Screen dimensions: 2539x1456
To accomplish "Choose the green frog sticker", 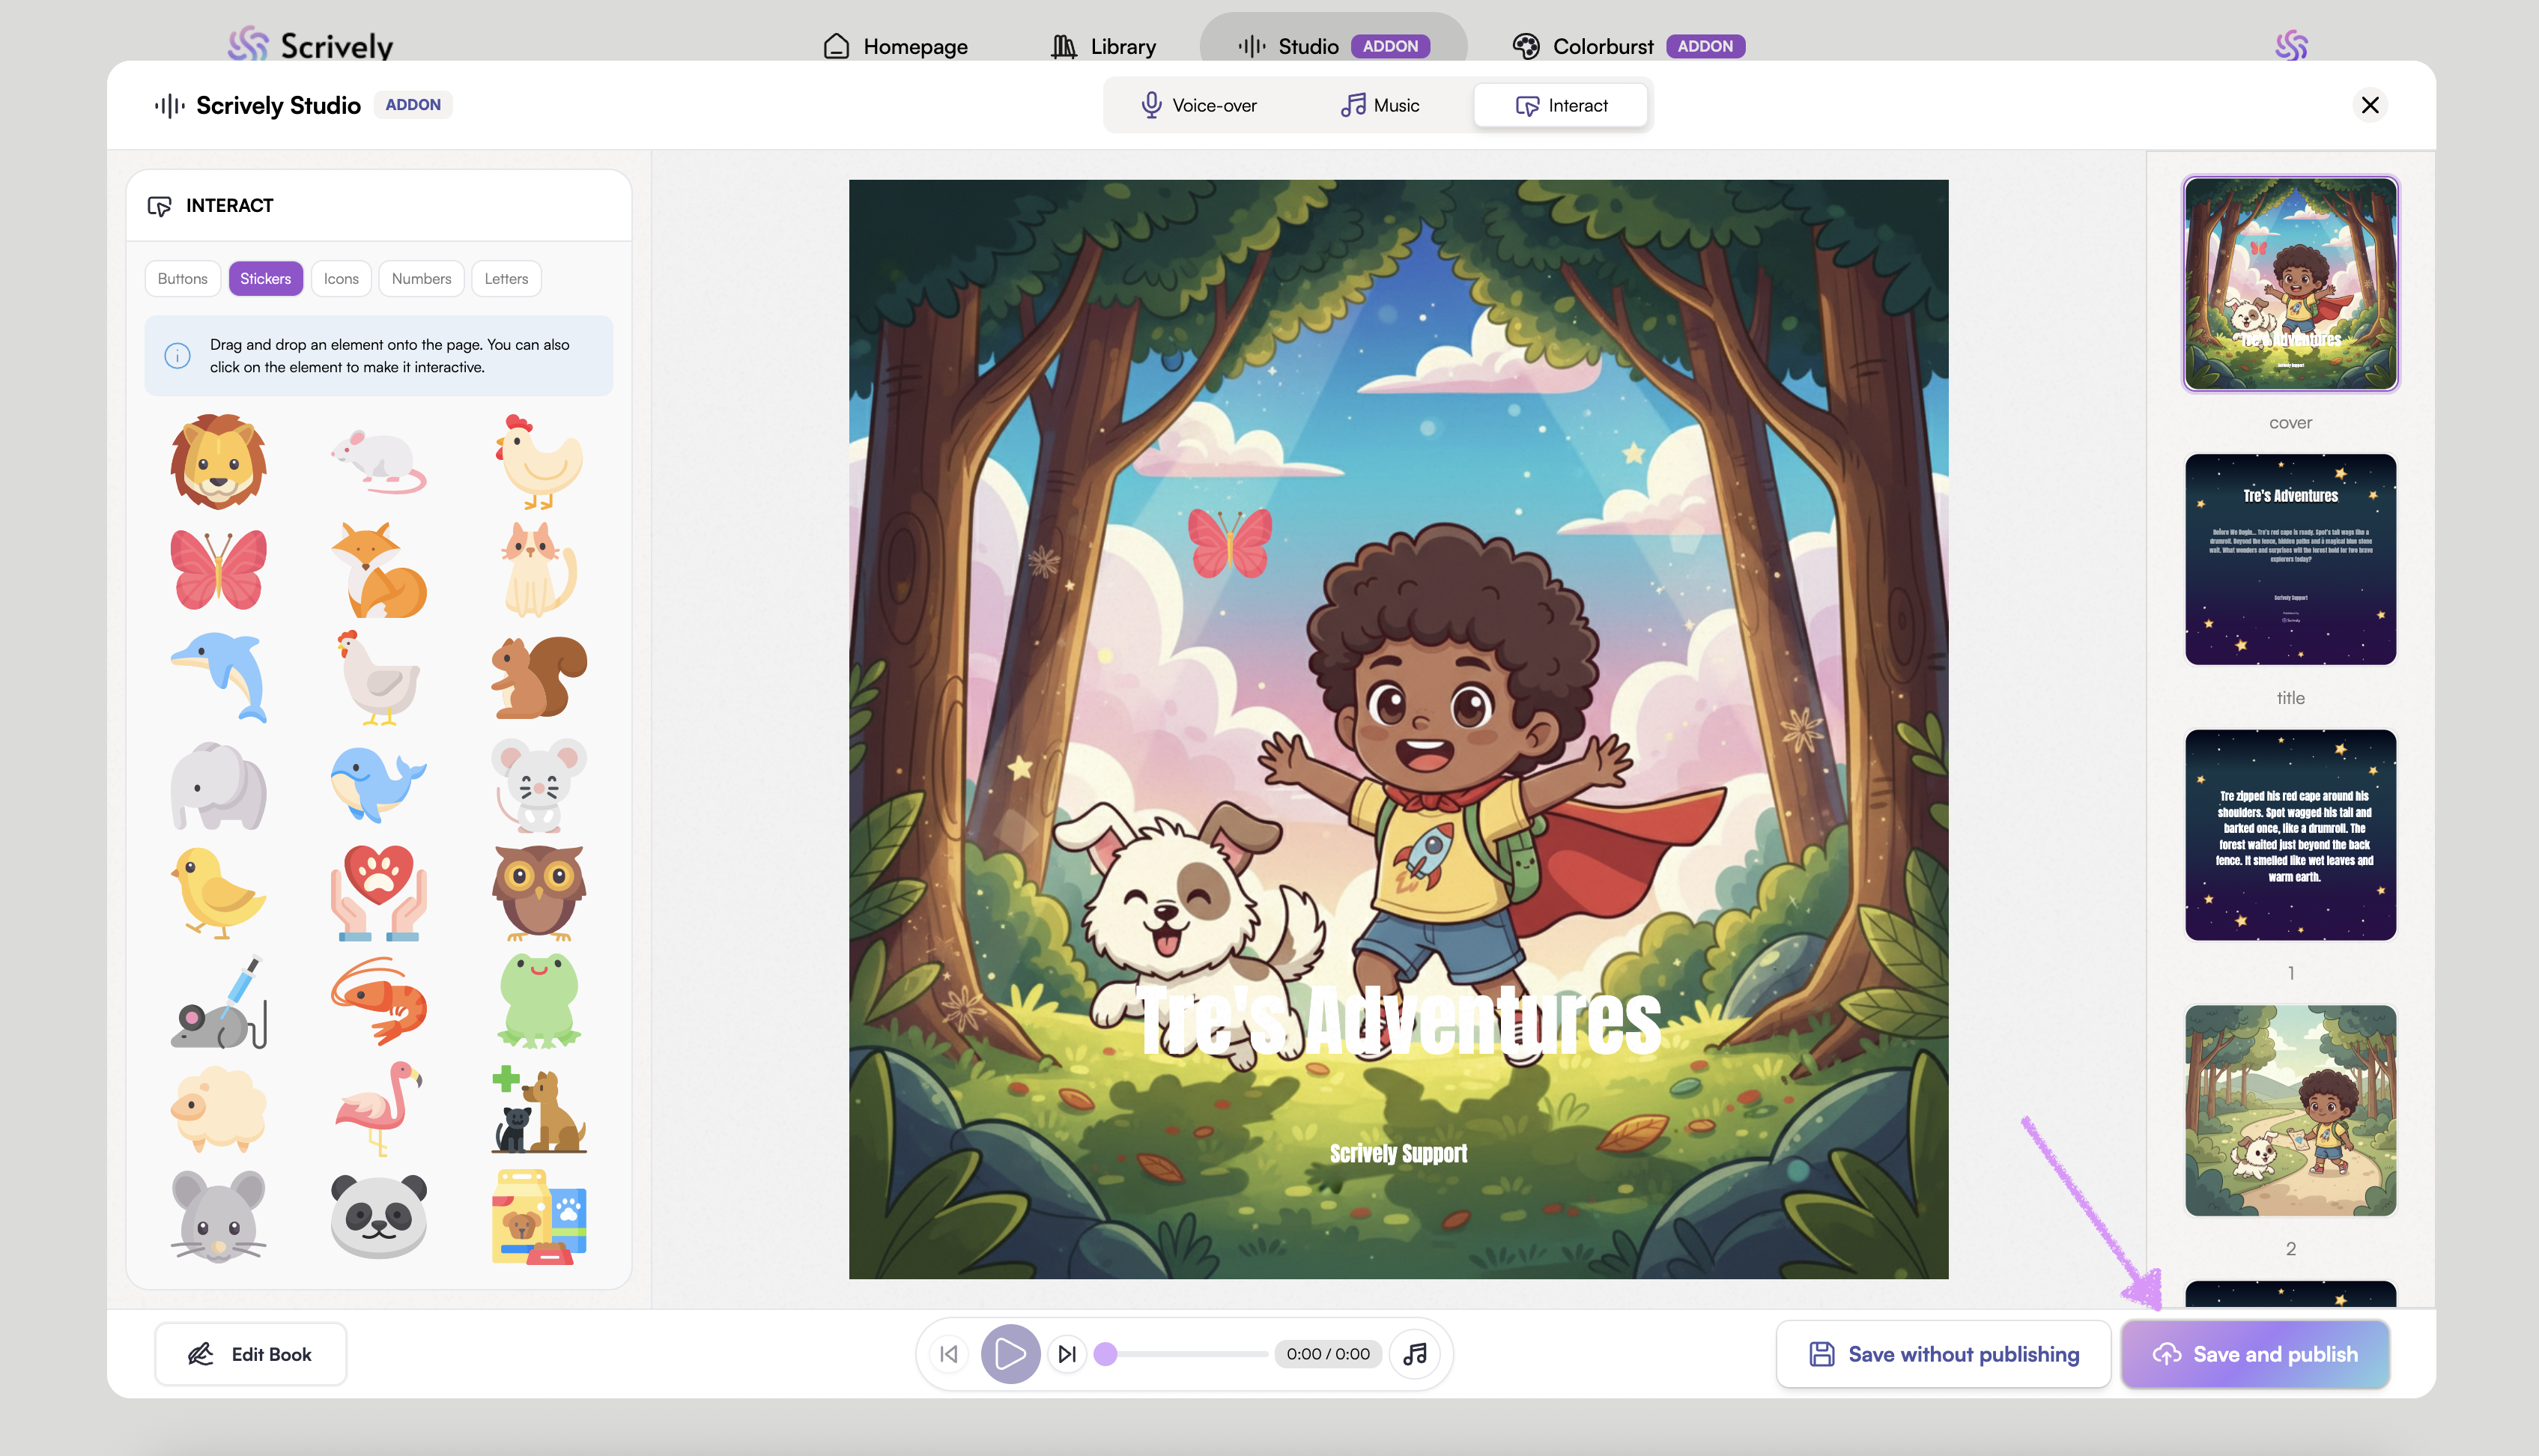I will (538, 1000).
